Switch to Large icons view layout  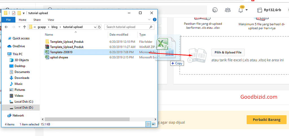(x=154, y=124)
